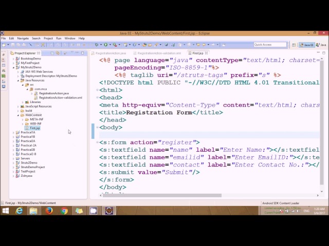Click the New Server toolbar icon
Image resolution: width=329 pixels, height=246 pixels.
(125, 45)
